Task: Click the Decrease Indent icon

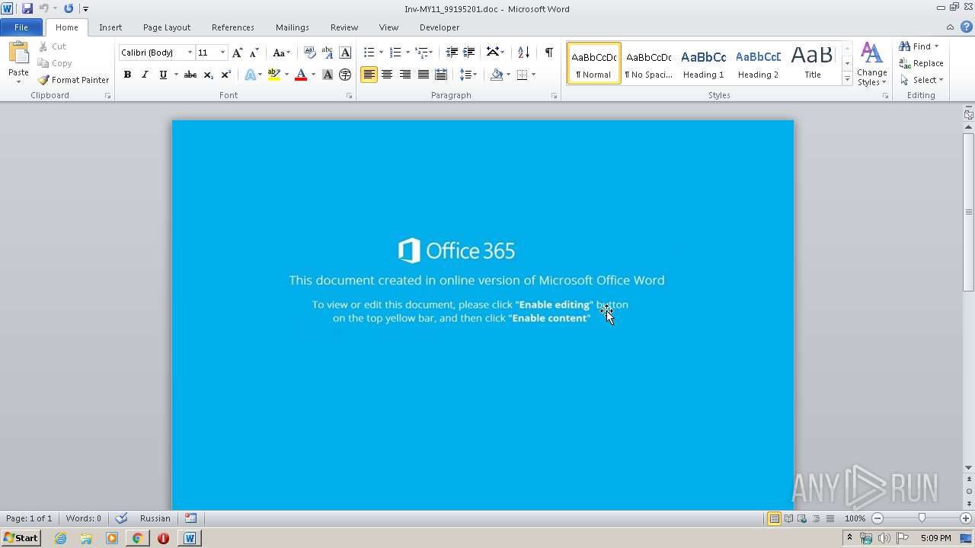Action: (452, 53)
